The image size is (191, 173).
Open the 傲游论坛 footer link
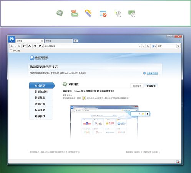coord(139,152)
